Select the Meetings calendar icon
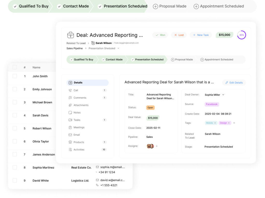This screenshot has width=265, height=198. [x=70, y=127]
